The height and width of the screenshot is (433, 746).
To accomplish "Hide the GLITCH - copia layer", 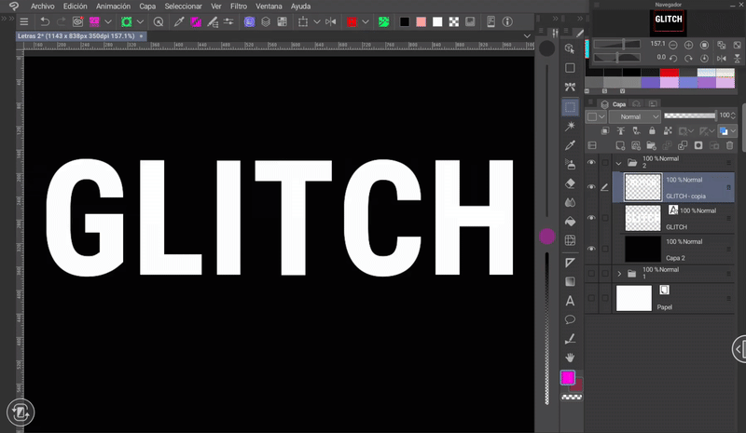I will click(591, 186).
